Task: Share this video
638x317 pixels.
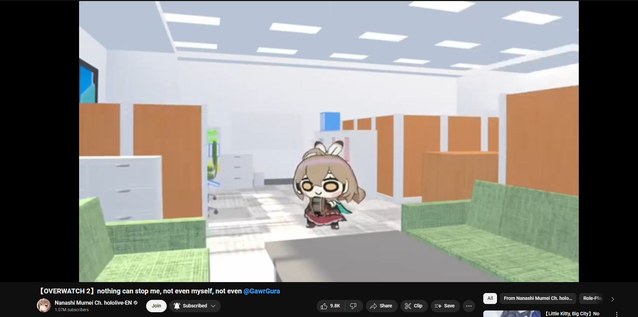Action: 381,306
